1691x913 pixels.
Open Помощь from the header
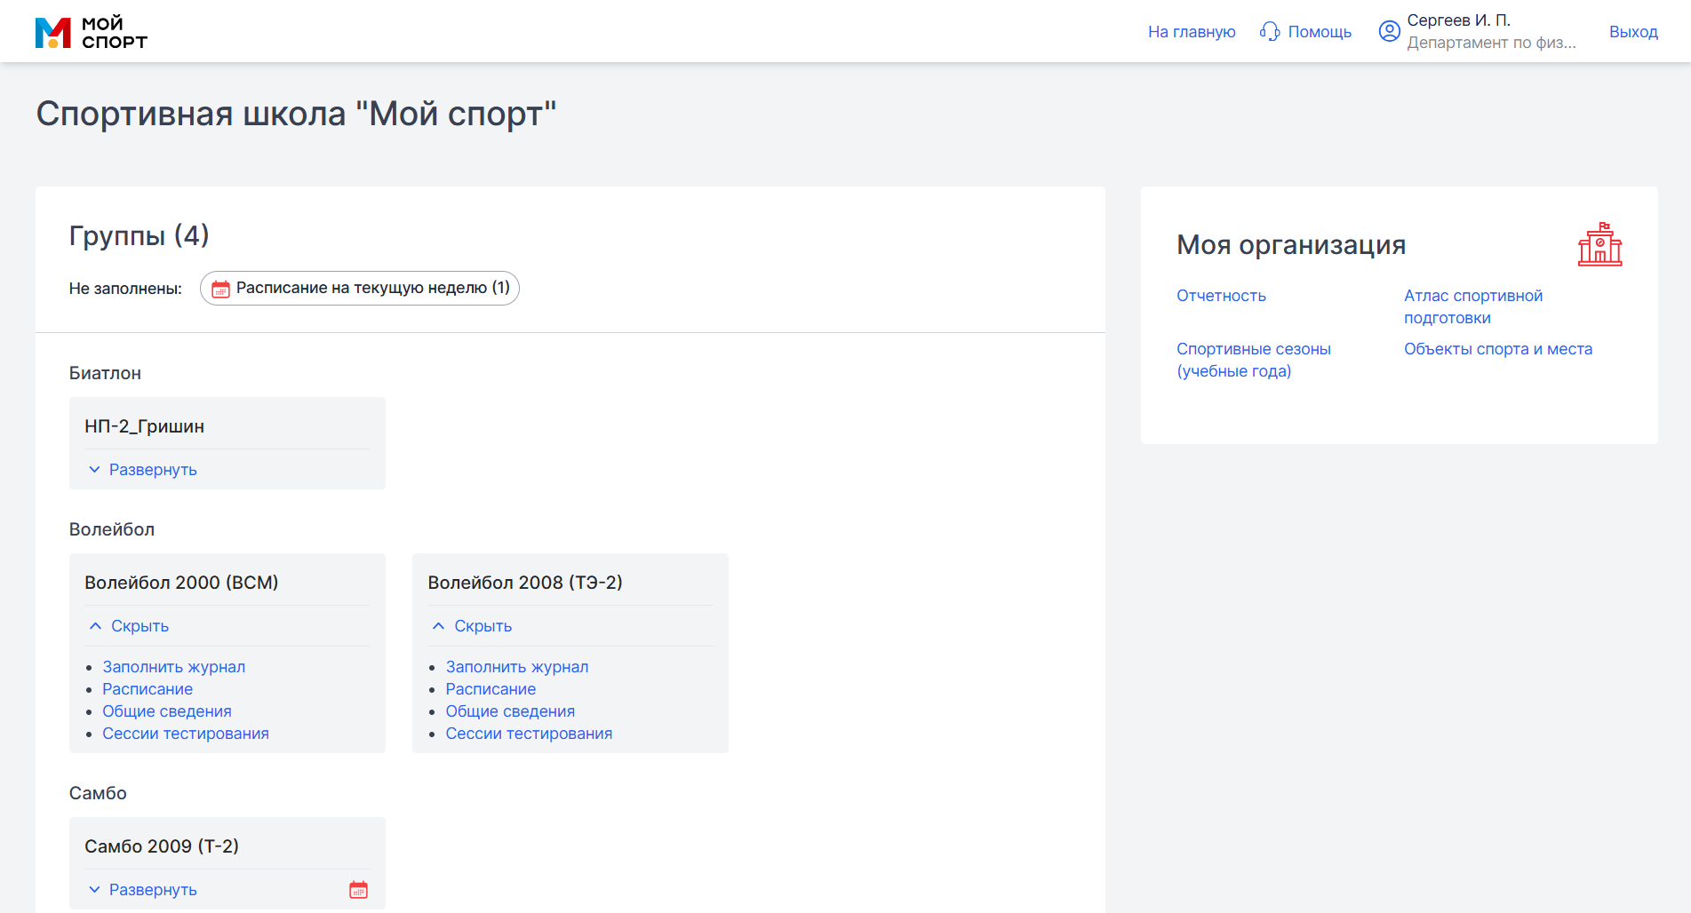(x=1319, y=32)
